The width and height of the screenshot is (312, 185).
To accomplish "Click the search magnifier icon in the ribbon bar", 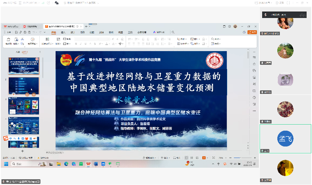I will [x=173, y=32].
